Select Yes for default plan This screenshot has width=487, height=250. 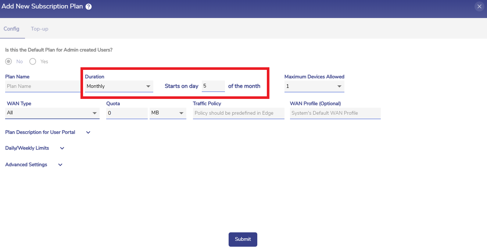[x=33, y=61]
